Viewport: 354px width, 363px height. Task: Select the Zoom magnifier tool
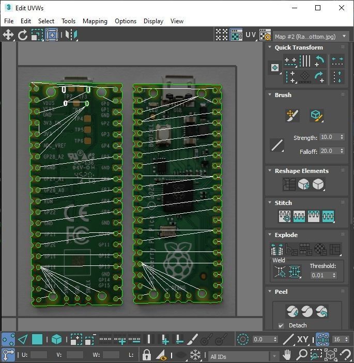click(x=302, y=355)
